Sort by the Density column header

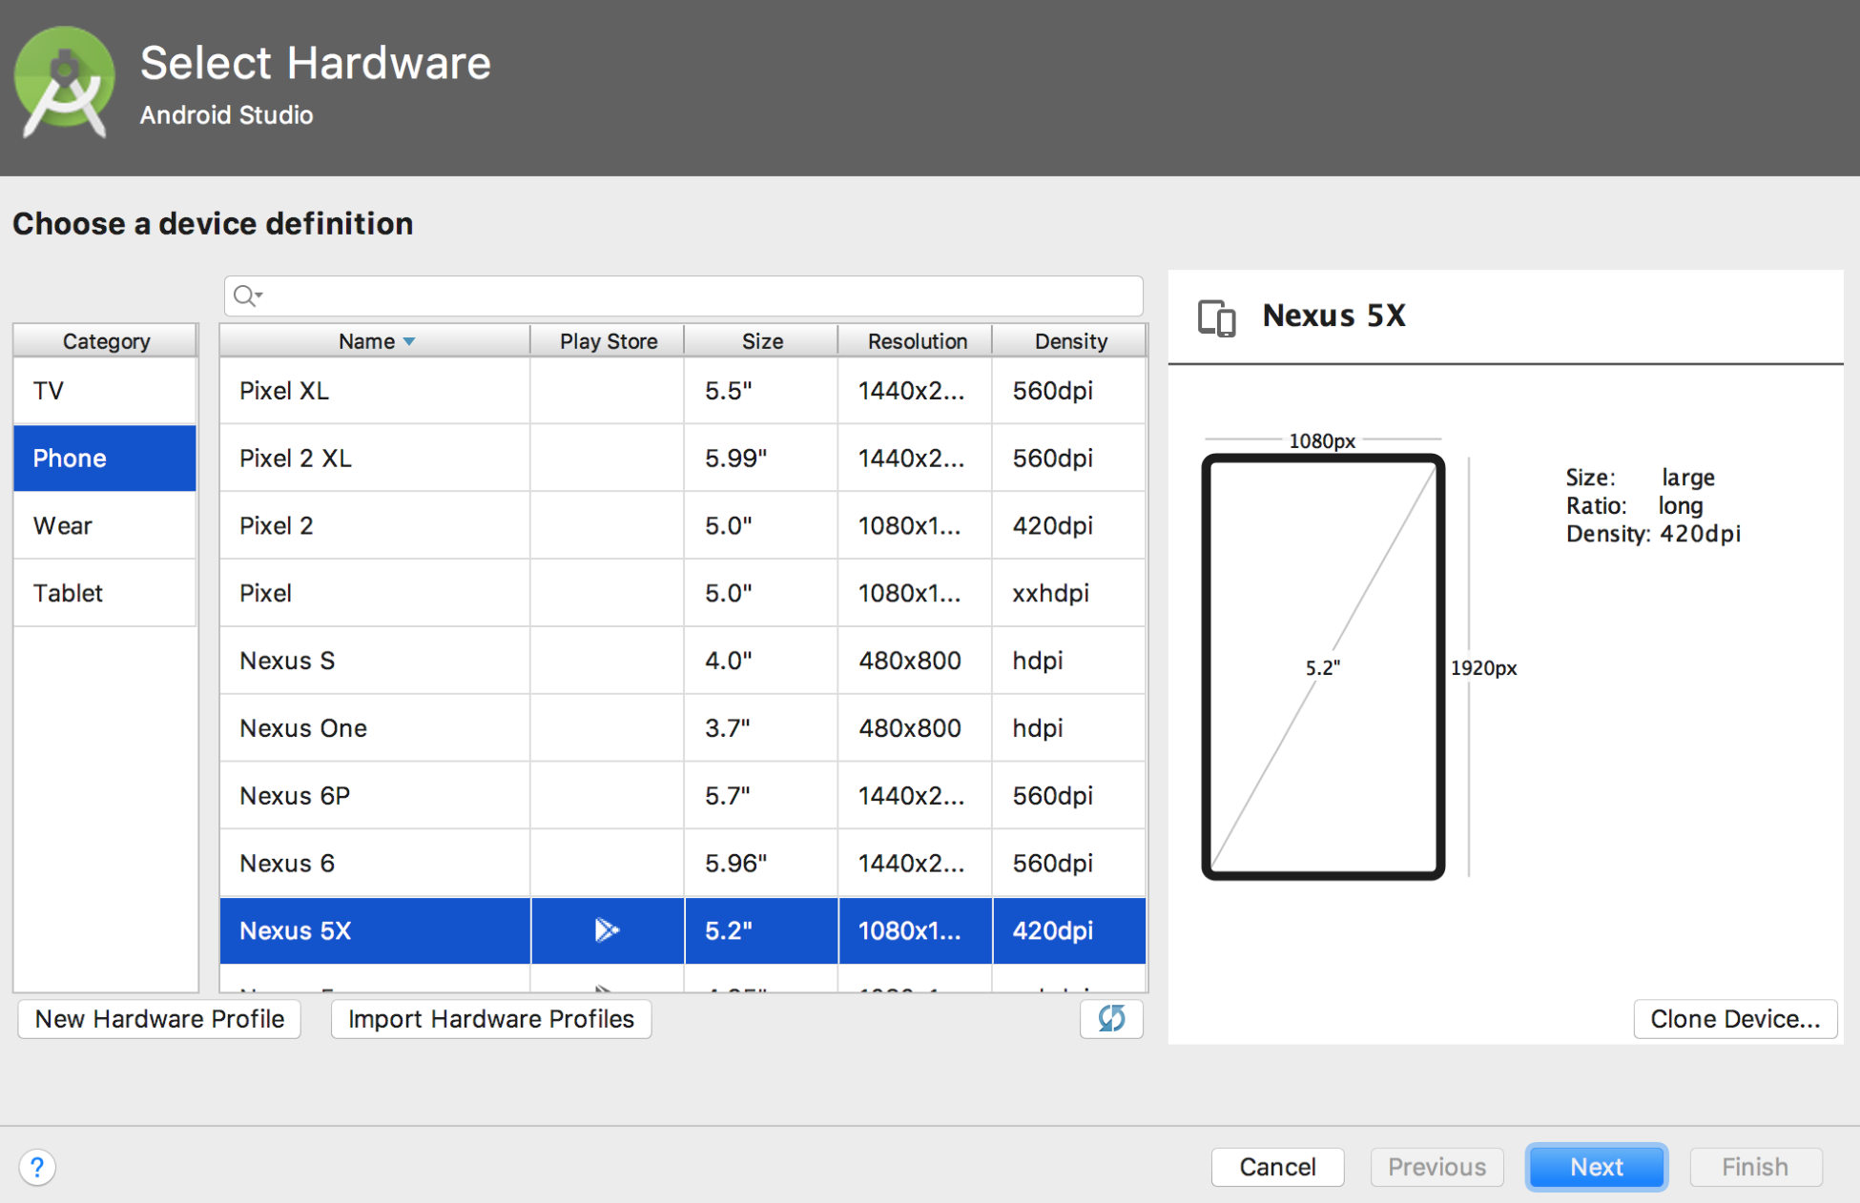pos(1070,341)
